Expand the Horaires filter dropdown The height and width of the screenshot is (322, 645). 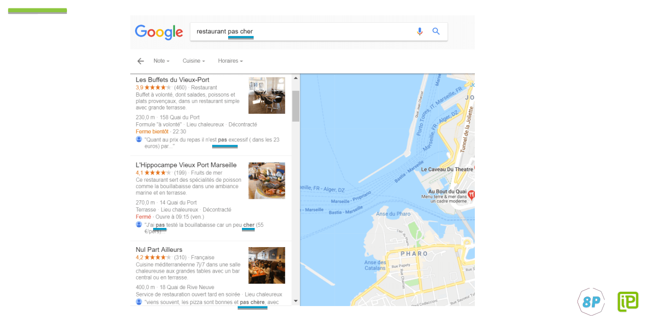point(230,61)
